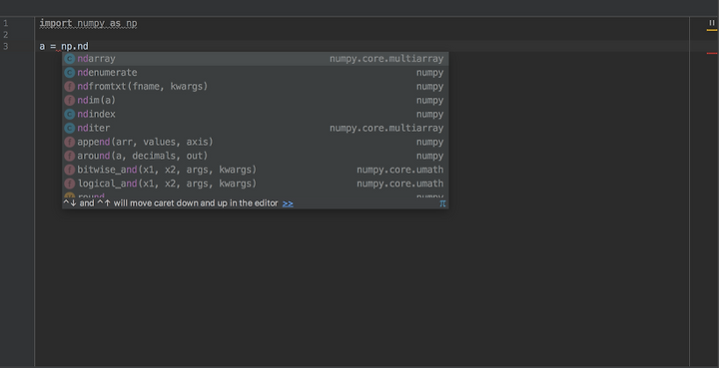Click the 'np.nd' text on line 3
The image size is (719, 368).
tap(75, 46)
